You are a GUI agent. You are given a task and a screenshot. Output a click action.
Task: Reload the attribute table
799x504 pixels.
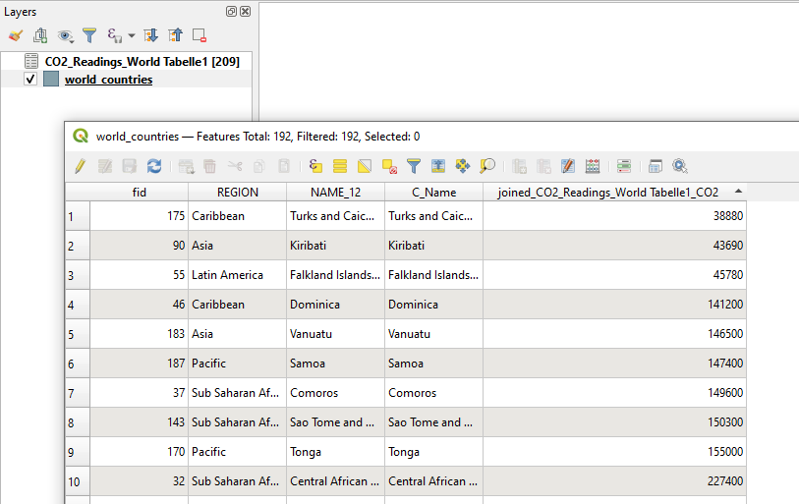(x=154, y=166)
